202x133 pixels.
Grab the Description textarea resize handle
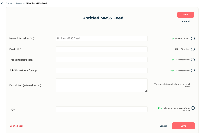coord(146,91)
